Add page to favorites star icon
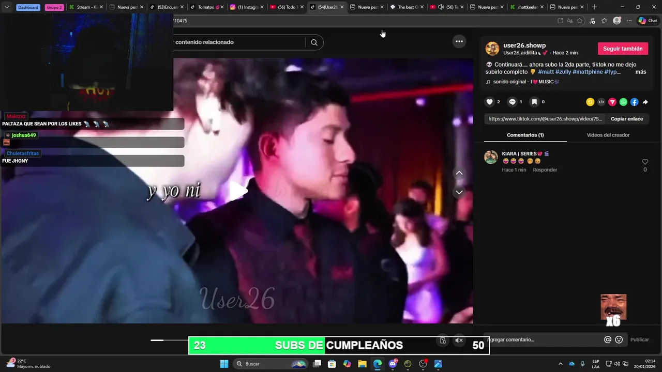This screenshot has height=372, width=662. coord(580,21)
